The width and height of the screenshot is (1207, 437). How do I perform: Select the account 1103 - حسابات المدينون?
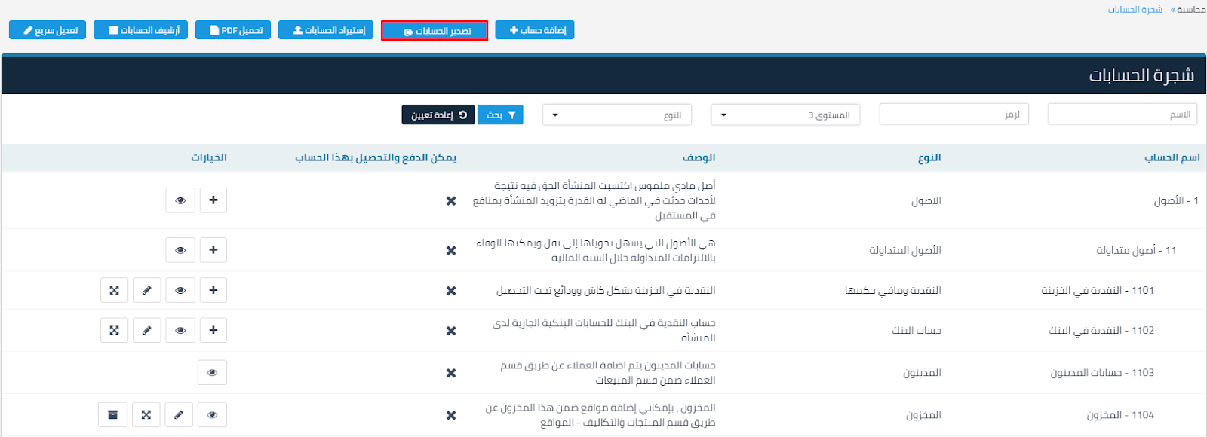[x=1102, y=372]
